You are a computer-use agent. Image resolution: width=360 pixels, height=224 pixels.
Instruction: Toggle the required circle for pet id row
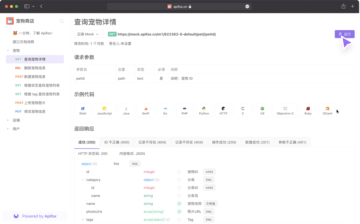(179, 172)
